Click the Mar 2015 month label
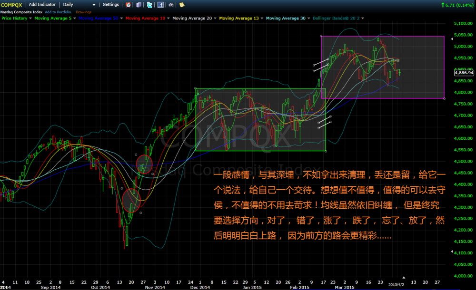Image resolution: width=476 pixels, height=290 pixels. (345, 287)
